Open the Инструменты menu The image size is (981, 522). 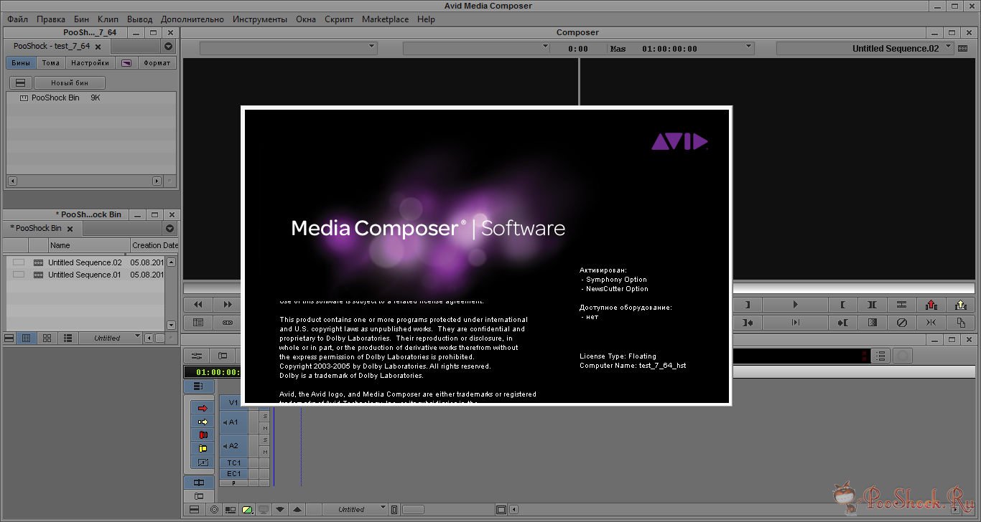coord(260,19)
